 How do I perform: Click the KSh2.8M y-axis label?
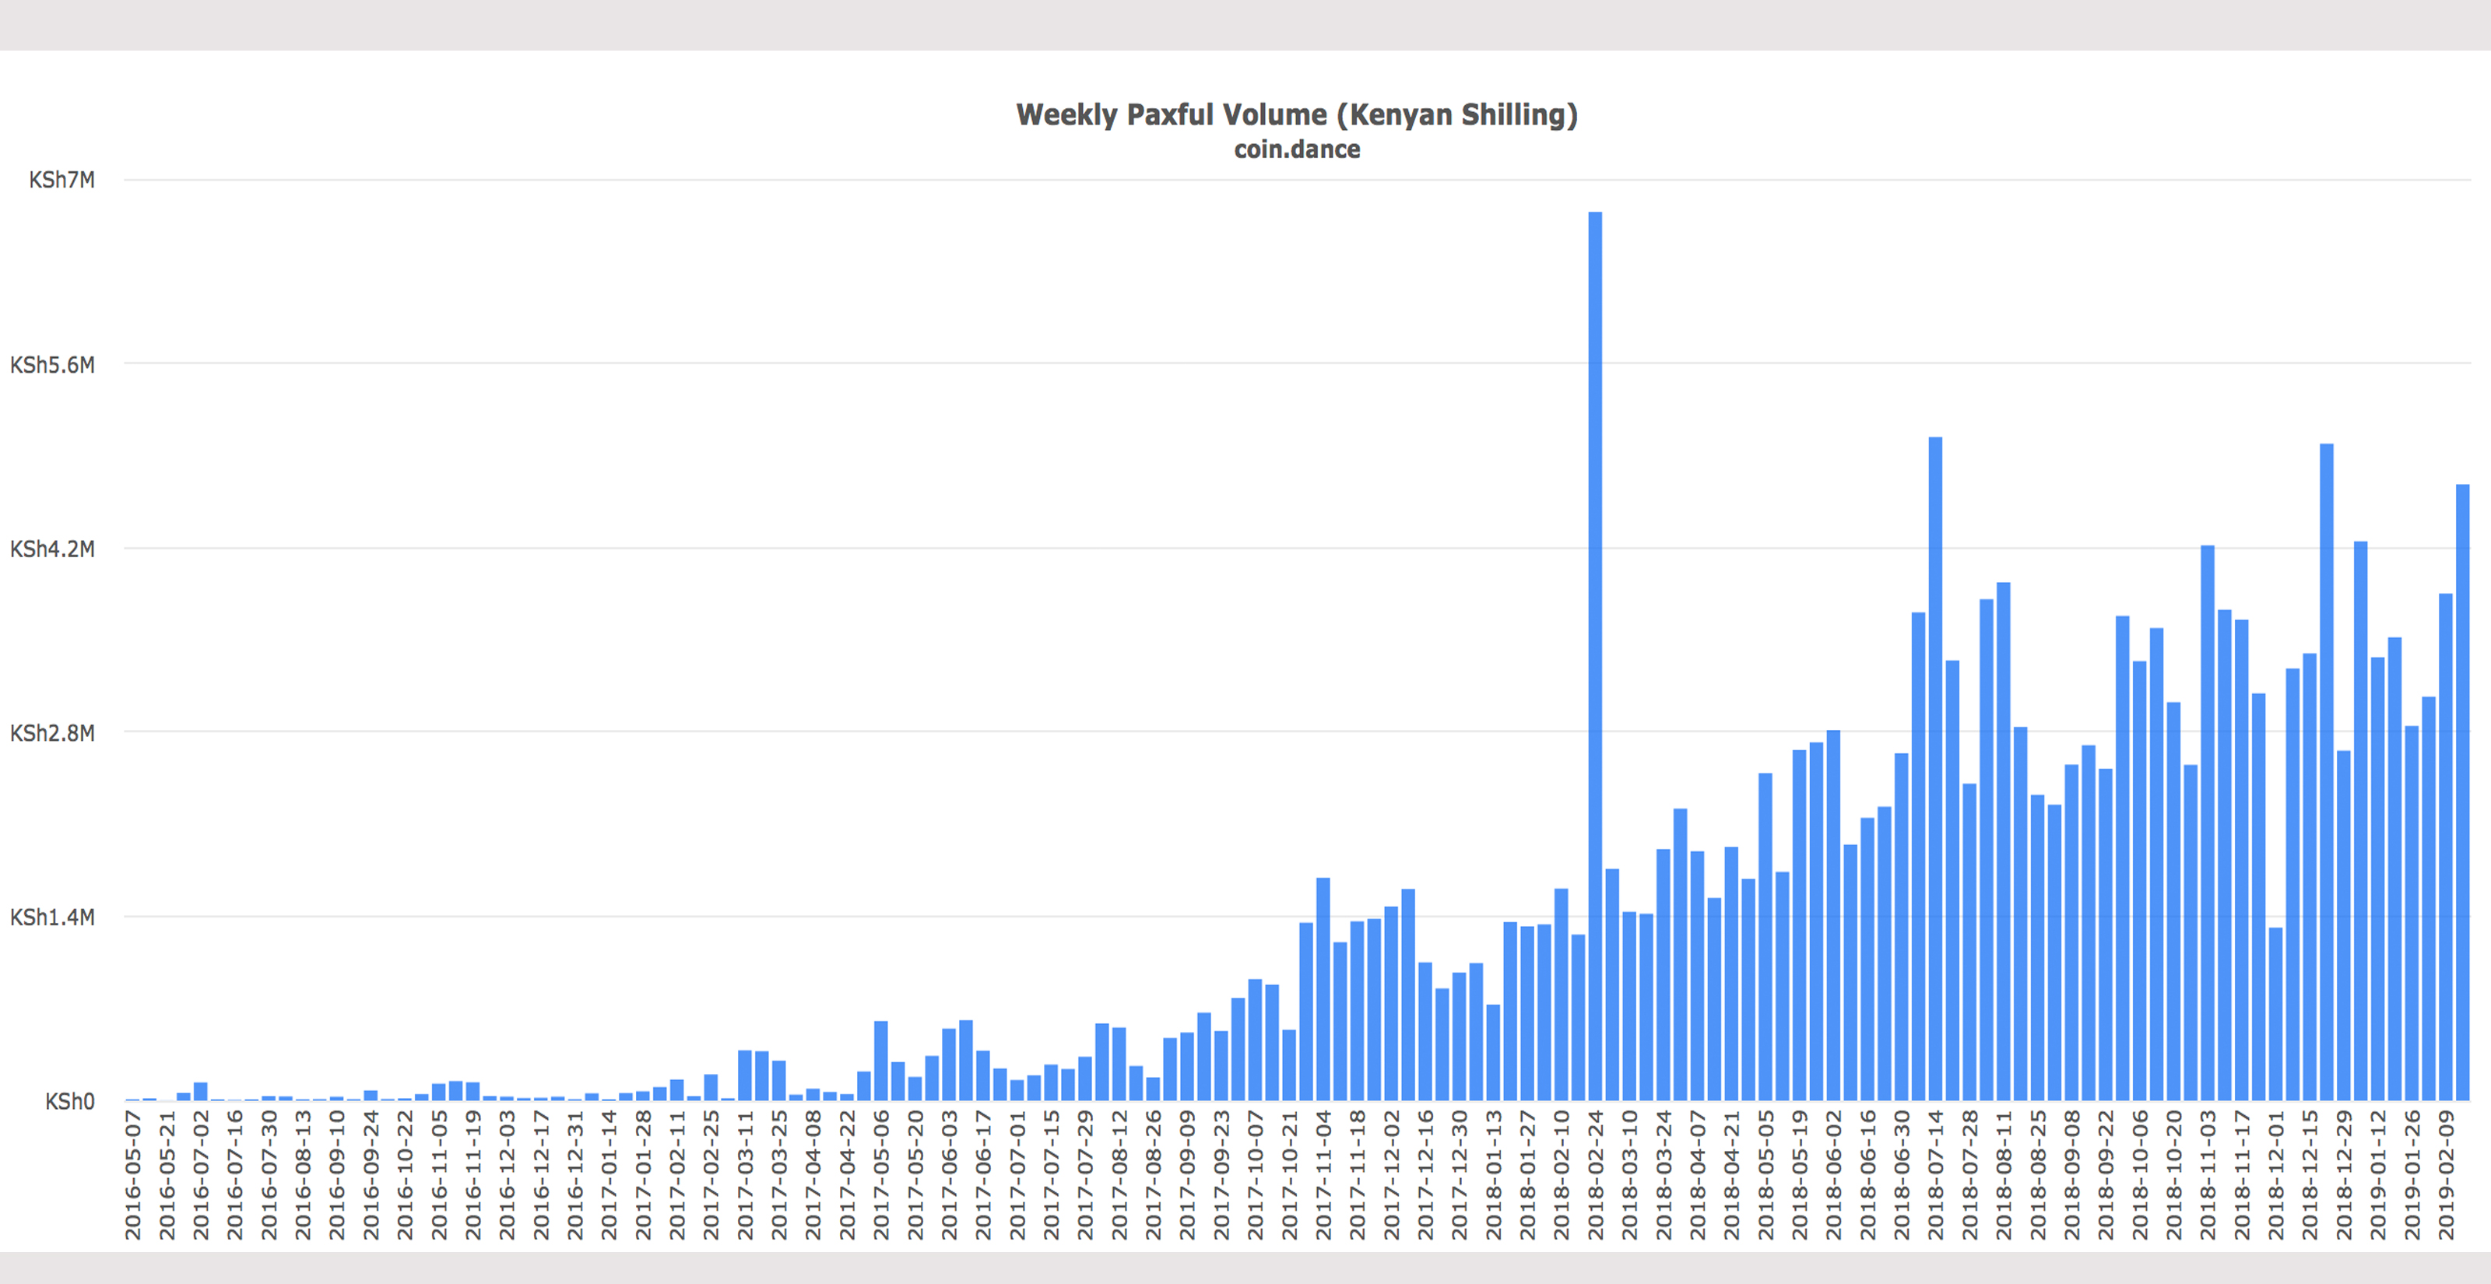(52, 733)
